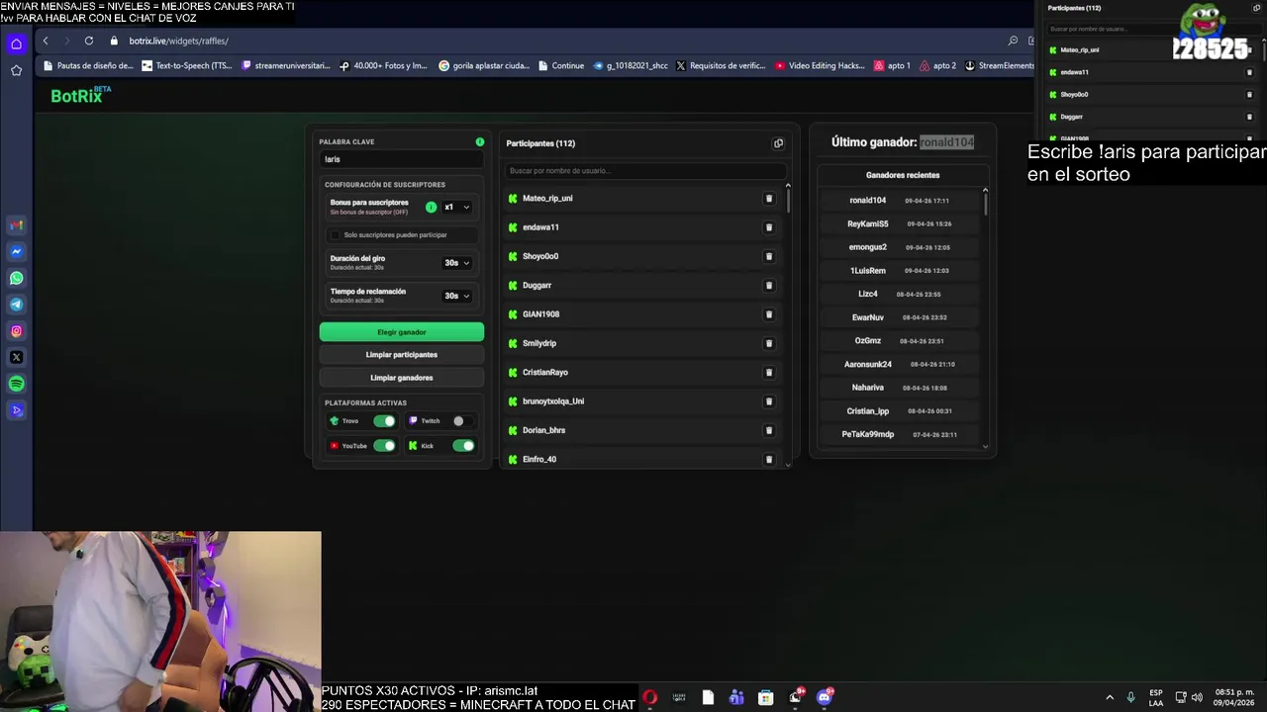This screenshot has height=712, width=1267.
Task: Open bookmark streameruniversitari
Action: (286, 66)
